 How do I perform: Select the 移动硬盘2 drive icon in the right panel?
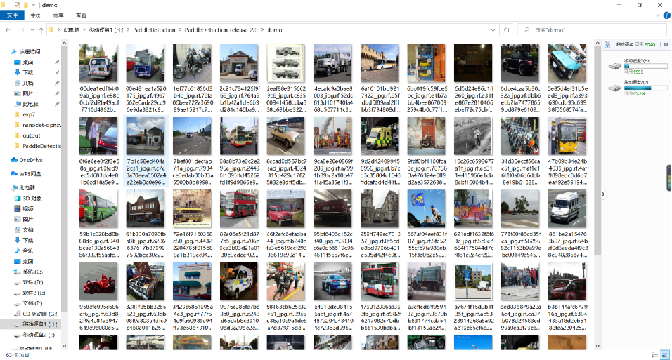coord(614,87)
